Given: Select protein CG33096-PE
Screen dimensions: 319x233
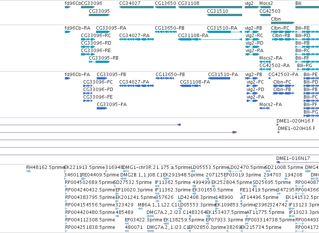Looking at the screenshot, I should point(88,101).
